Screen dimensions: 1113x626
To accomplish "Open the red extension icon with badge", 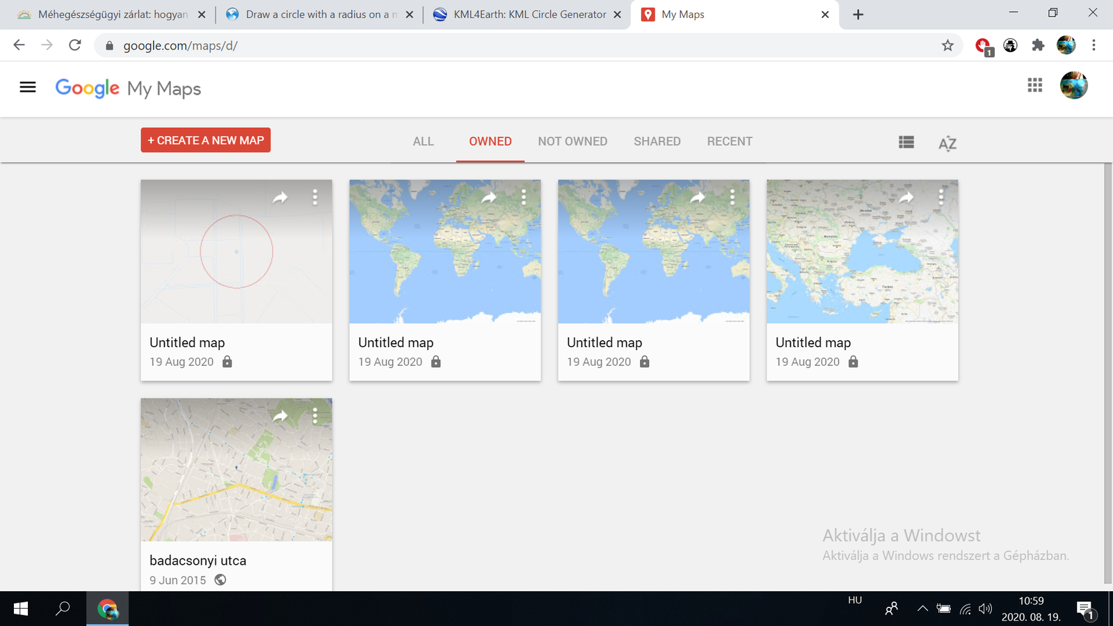I will [x=984, y=47].
